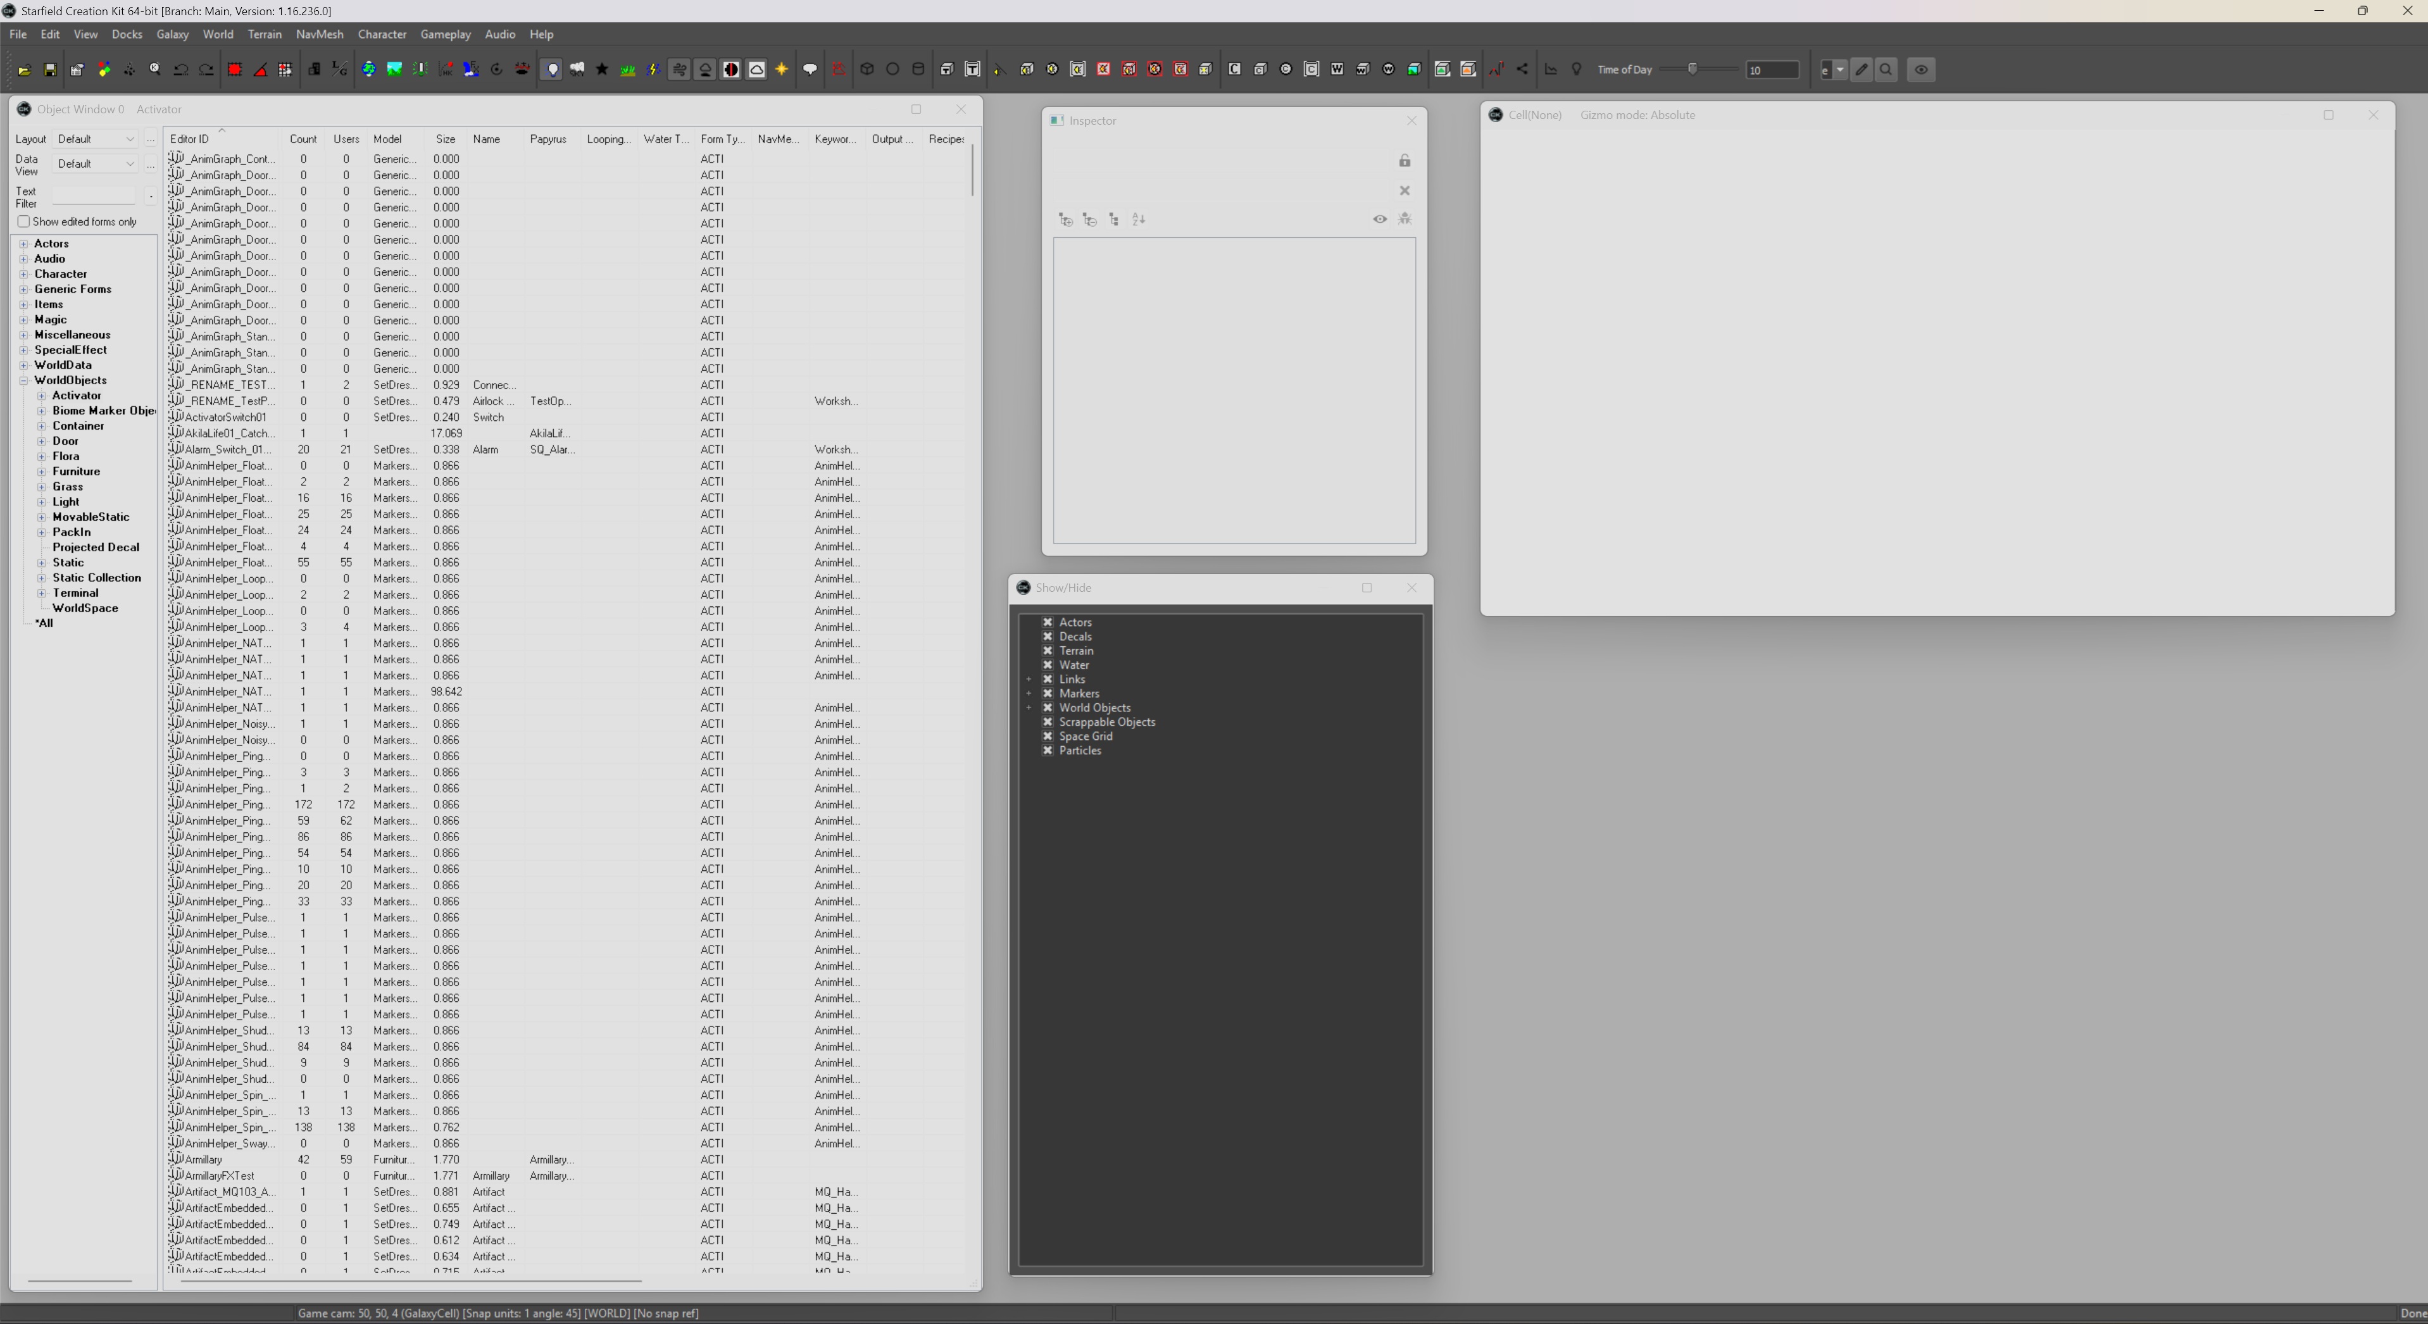Click the undo arrow toolbar icon
Screen dimensions: 2428x1324
point(180,70)
